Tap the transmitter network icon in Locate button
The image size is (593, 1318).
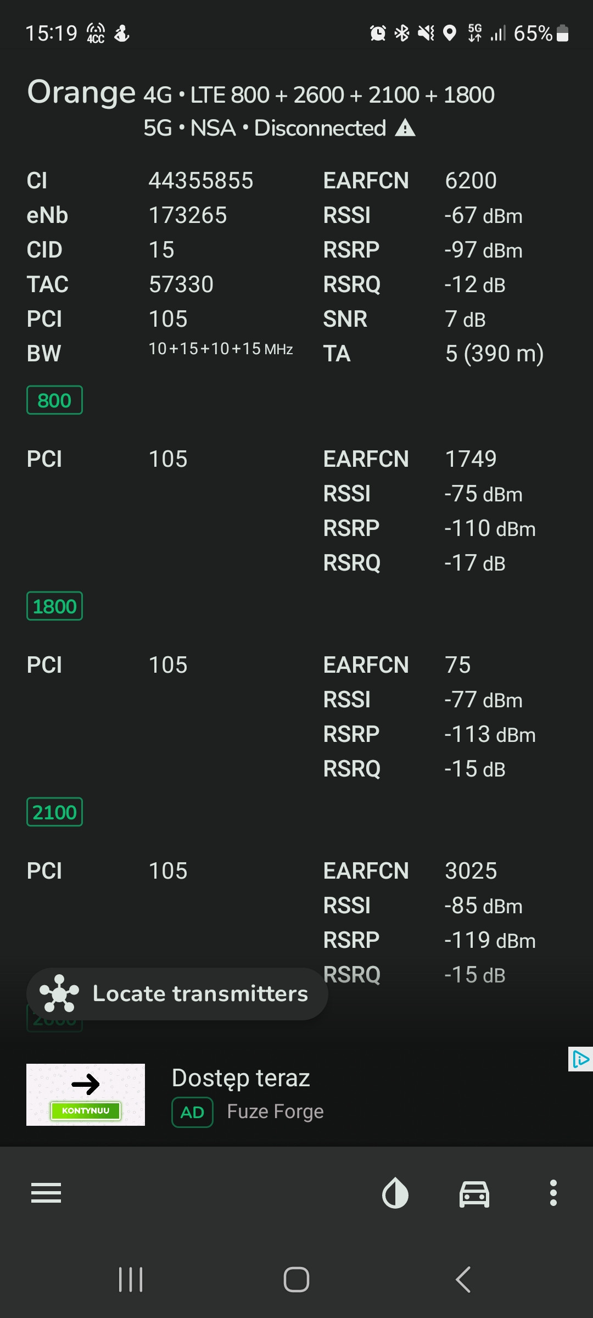[x=59, y=993]
